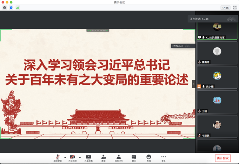Screen dimensions: 239x164
Task: Open video options arrow beside 开启视频
Action: (79, 157)
